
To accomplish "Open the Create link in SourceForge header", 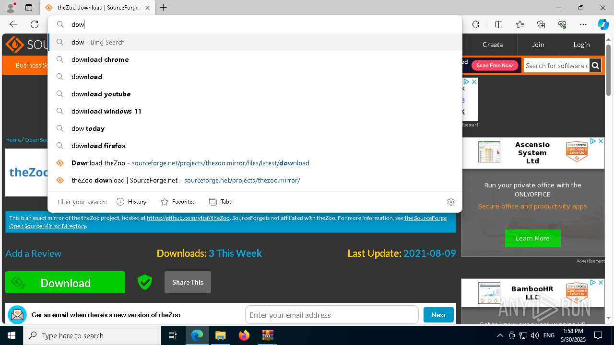I will [x=493, y=45].
